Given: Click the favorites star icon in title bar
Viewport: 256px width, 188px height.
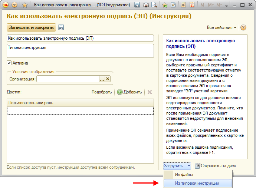Looking at the screenshot, I should click(25, 5).
